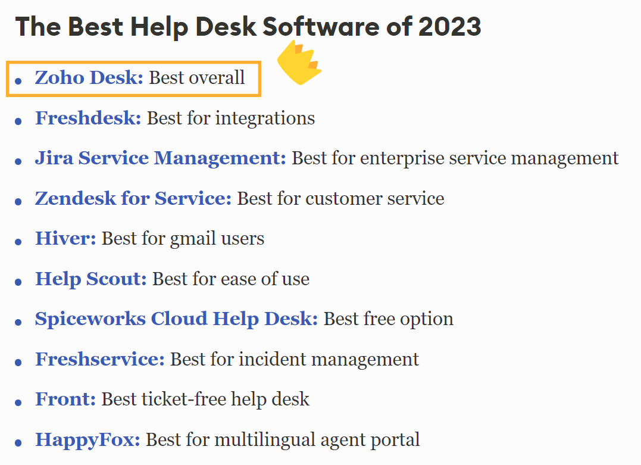Open the Zoho Desk link
This screenshot has width=641, height=465.
tap(89, 77)
